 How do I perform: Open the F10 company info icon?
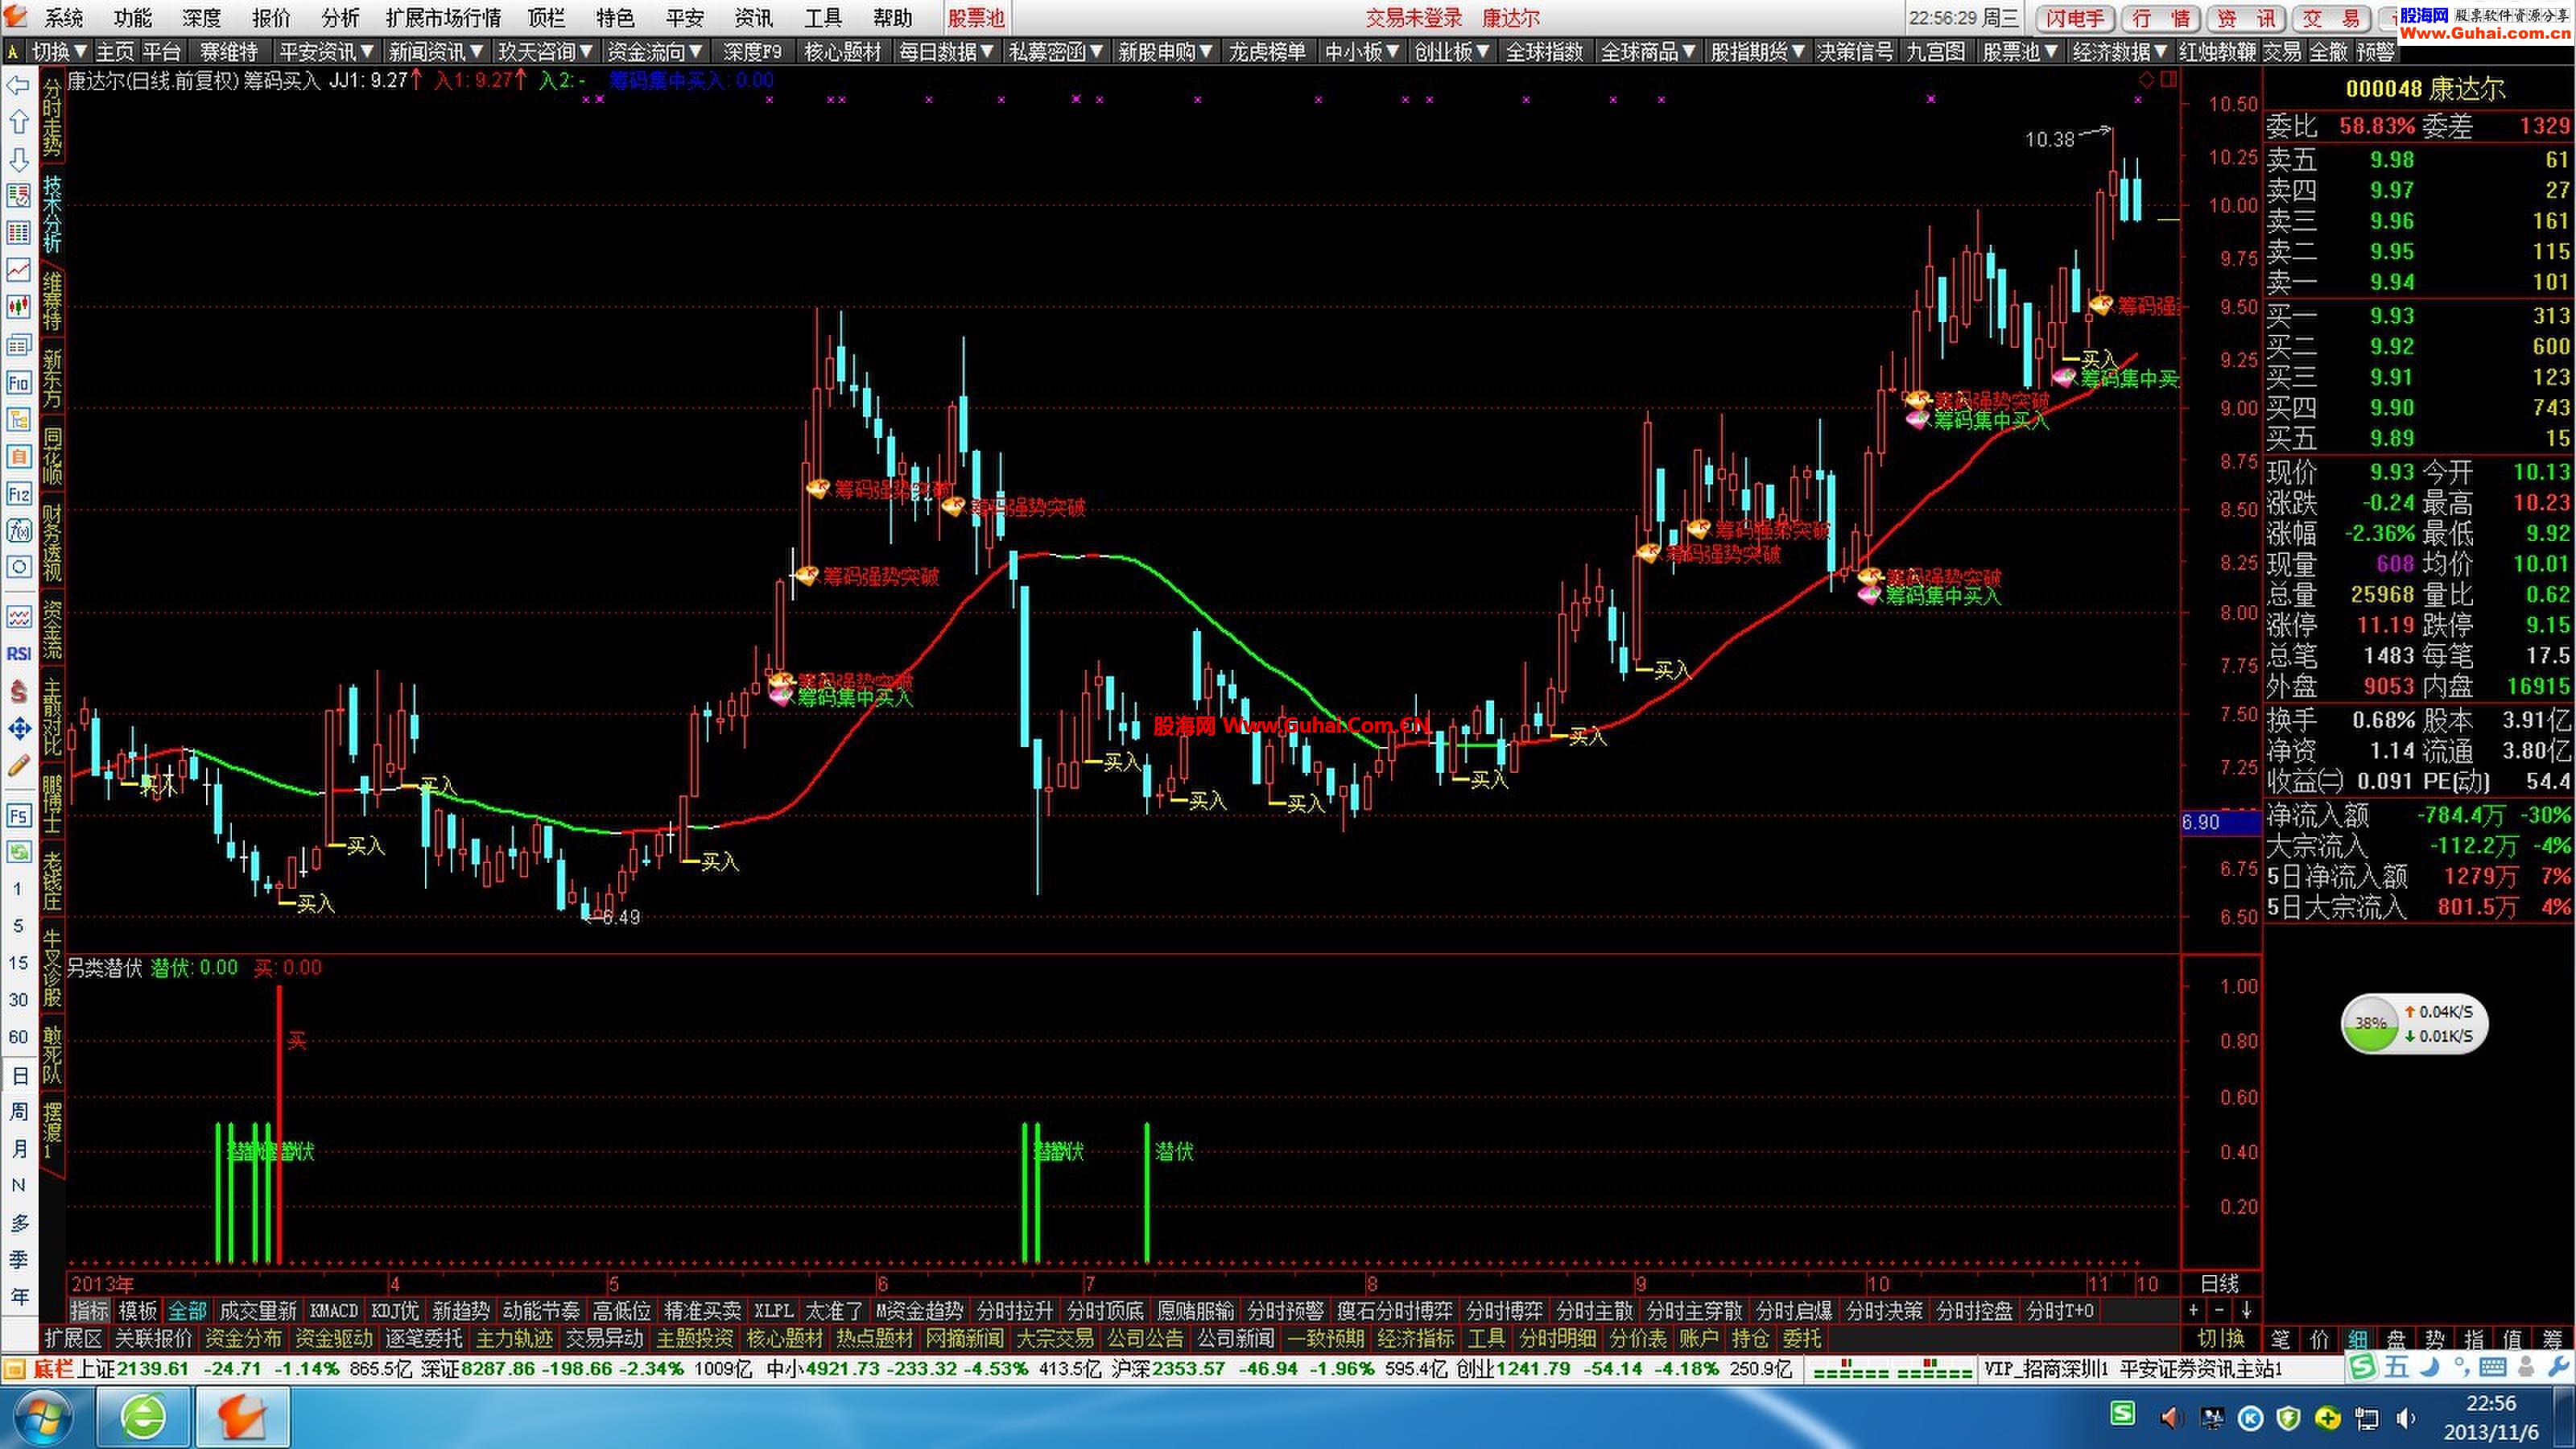(x=18, y=382)
